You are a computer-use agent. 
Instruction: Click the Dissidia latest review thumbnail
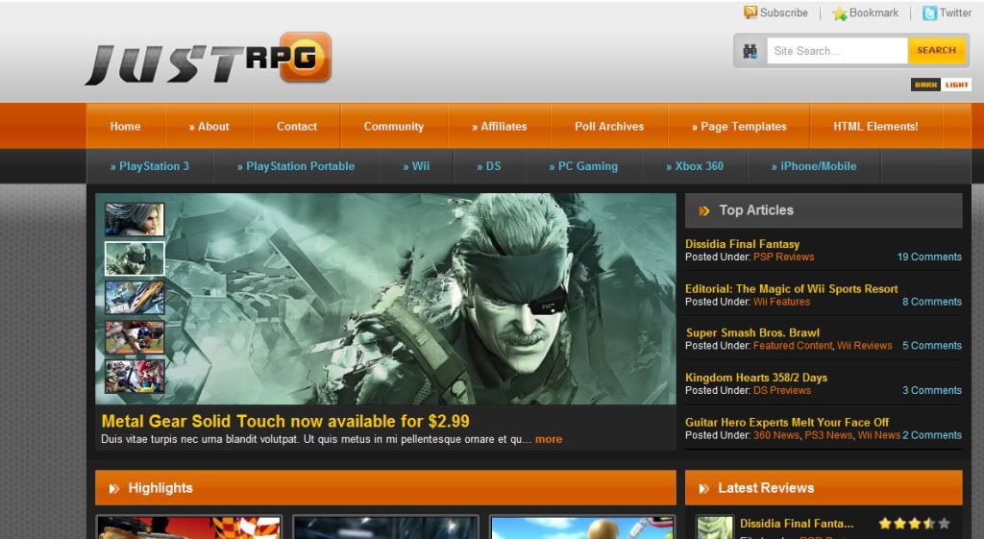(715, 527)
